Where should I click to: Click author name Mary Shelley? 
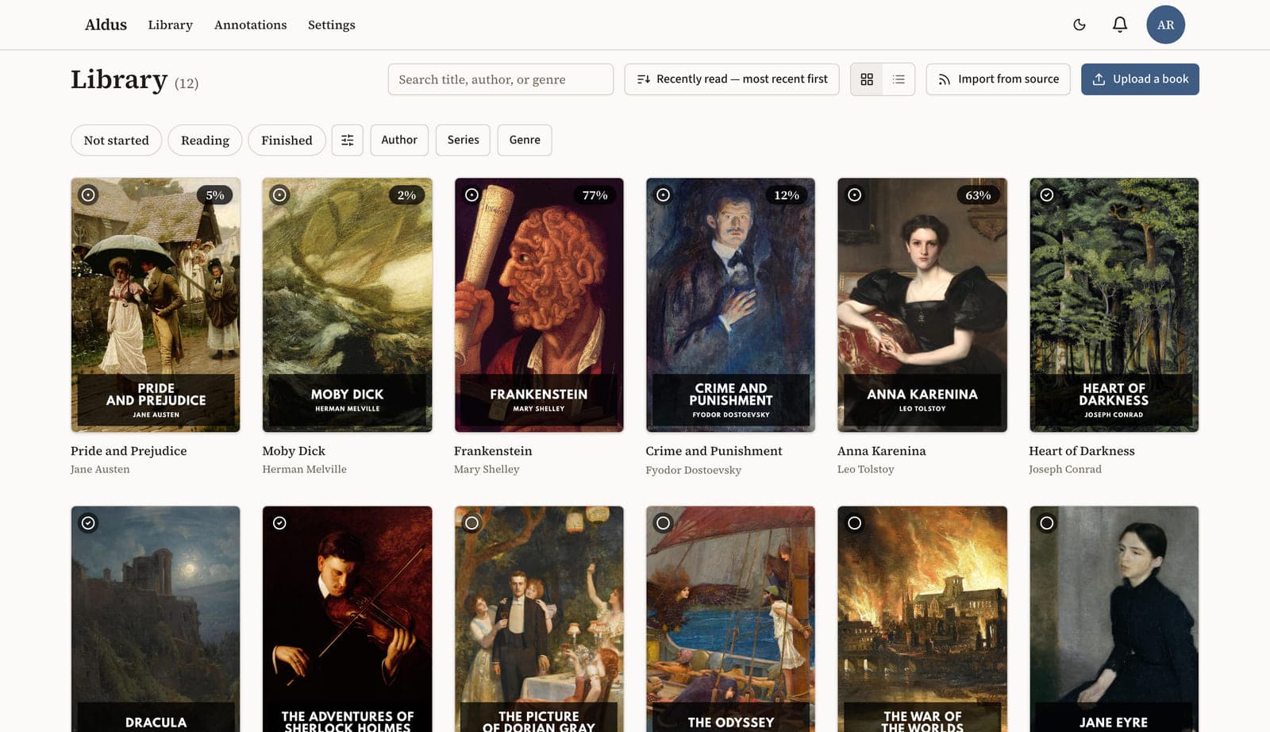click(x=487, y=469)
